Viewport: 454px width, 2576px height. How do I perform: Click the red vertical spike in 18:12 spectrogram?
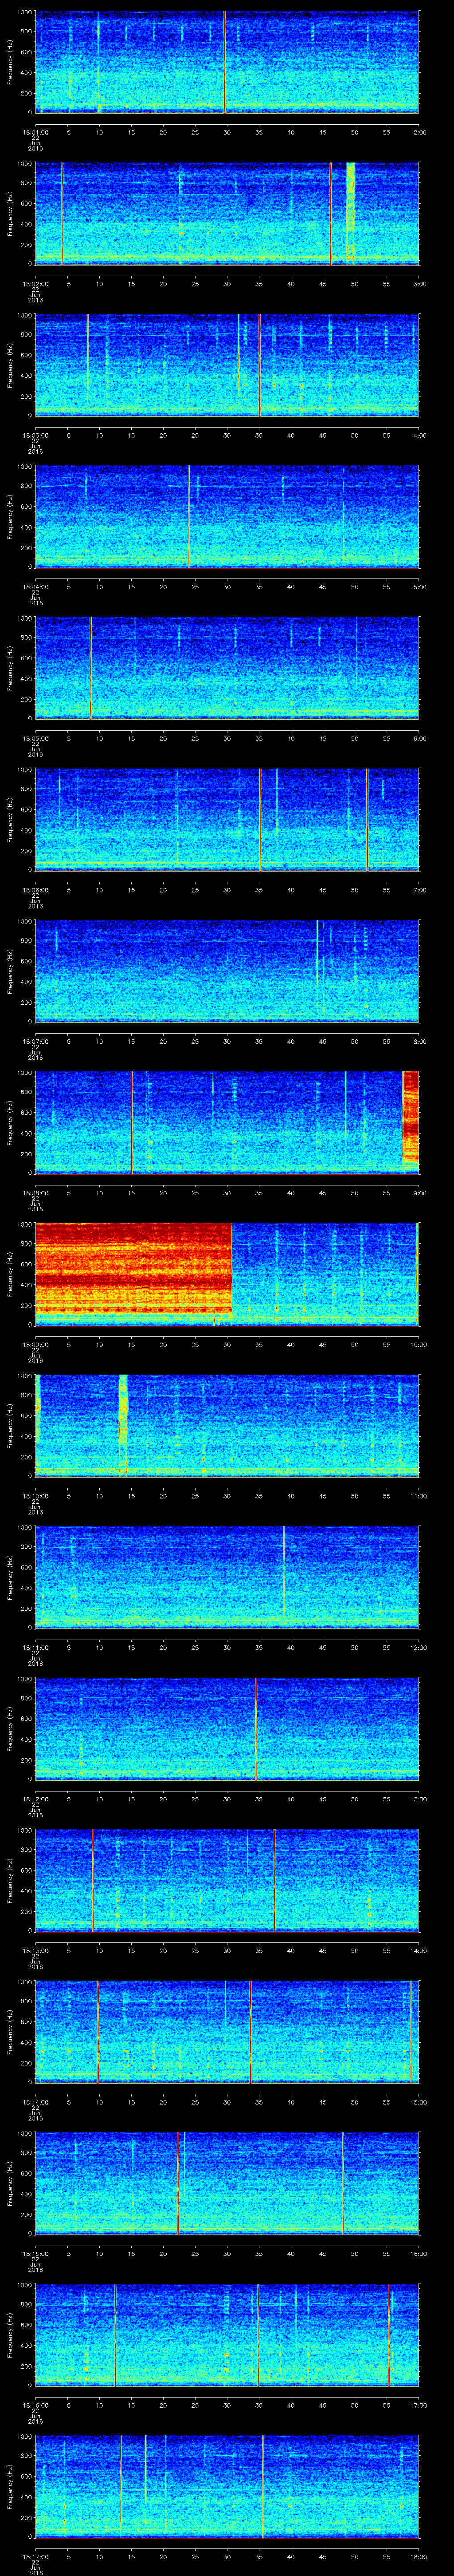256,1729
